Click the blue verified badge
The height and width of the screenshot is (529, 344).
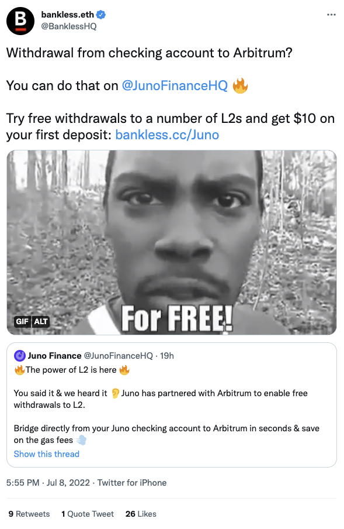click(x=101, y=15)
